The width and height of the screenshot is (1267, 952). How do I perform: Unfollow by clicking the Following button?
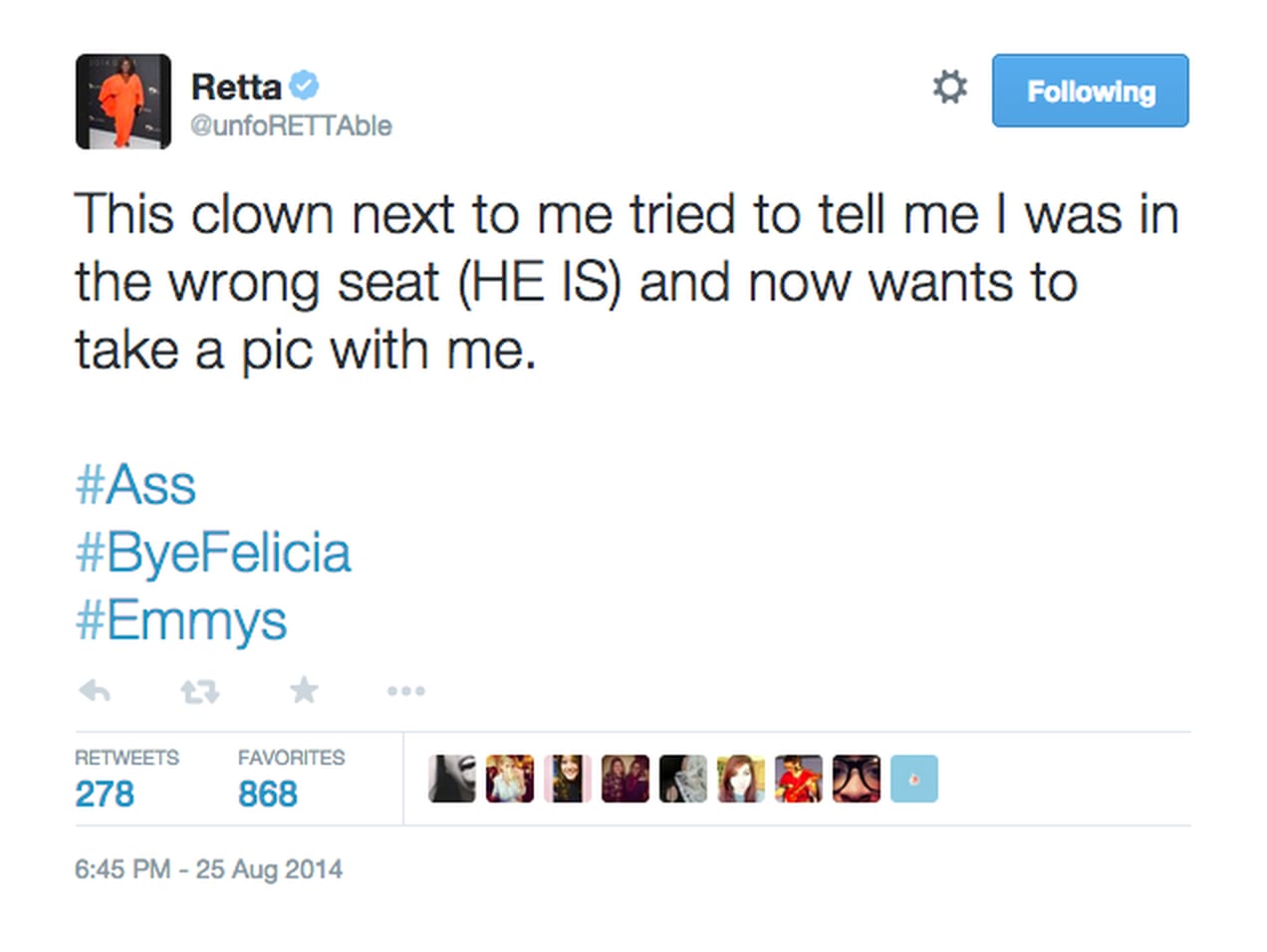[1090, 91]
